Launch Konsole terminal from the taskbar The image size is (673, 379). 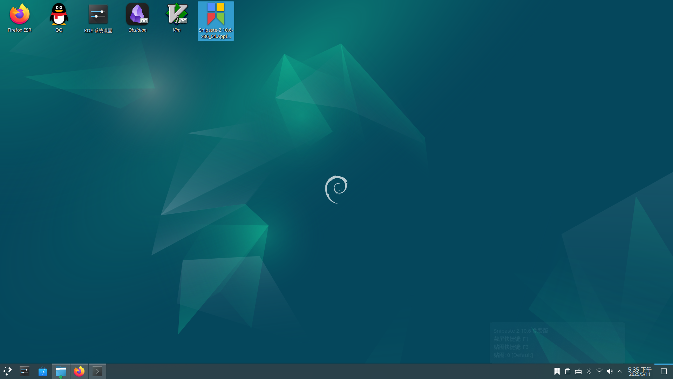[97, 371]
